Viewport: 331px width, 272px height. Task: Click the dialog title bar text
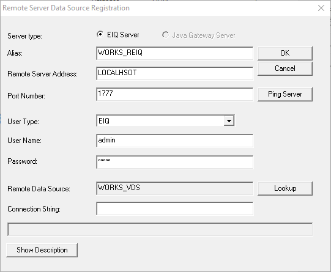coord(66,8)
